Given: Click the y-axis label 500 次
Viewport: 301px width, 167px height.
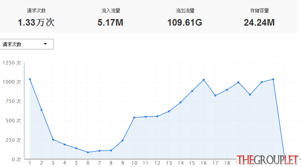Looking at the screenshot, I should [13, 121].
